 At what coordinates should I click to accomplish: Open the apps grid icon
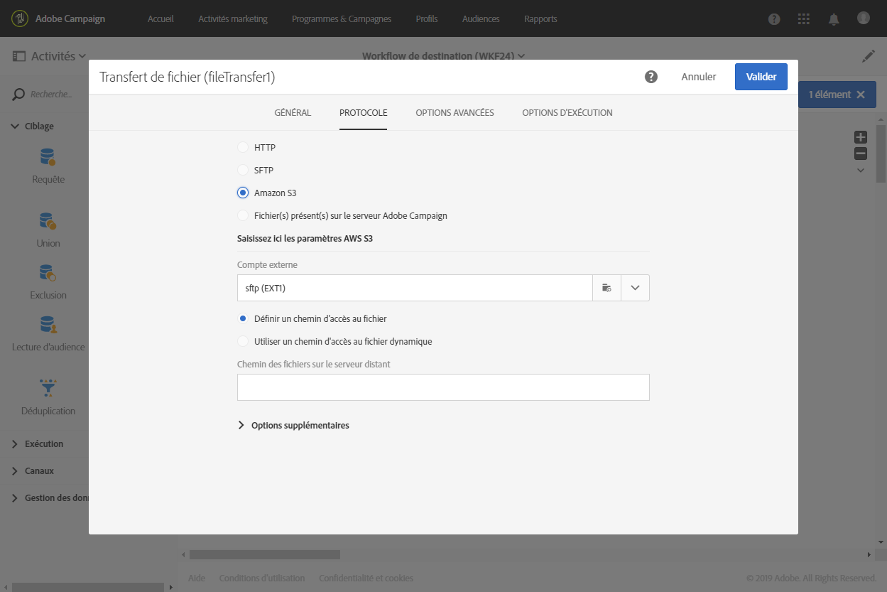pos(804,19)
